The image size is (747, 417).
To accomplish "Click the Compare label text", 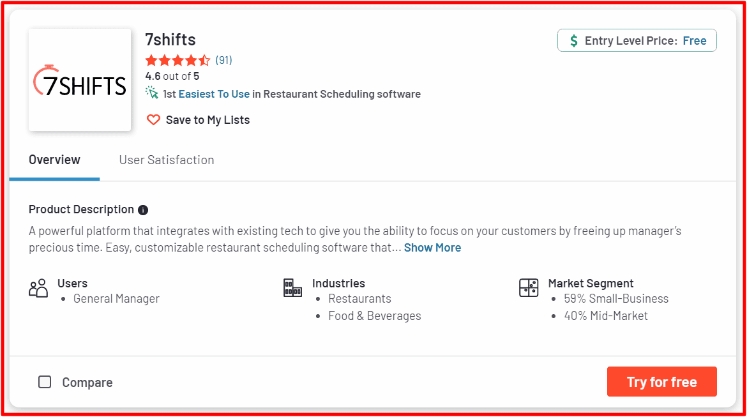I will click(87, 383).
